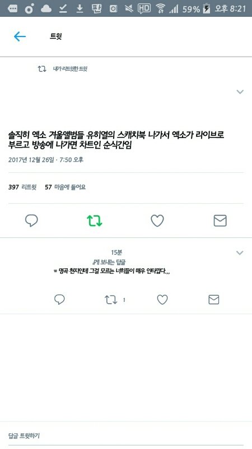View the 397 리트윗 list
252x449 pixels.
coord(22,187)
